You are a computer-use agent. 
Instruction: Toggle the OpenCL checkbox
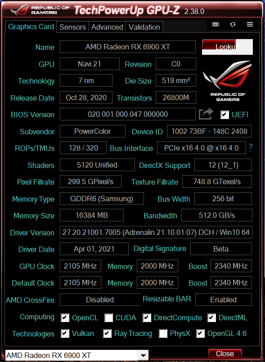click(x=65, y=318)
